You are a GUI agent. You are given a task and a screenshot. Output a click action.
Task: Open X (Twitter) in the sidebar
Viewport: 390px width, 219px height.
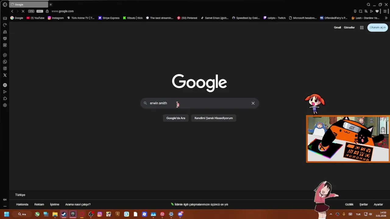click(5, 75)
